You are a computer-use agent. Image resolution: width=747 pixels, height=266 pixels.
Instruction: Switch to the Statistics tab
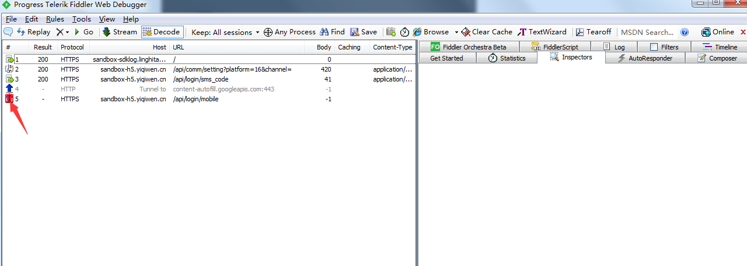click(507, 58)
